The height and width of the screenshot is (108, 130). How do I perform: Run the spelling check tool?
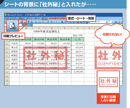(x=29, y=22)
